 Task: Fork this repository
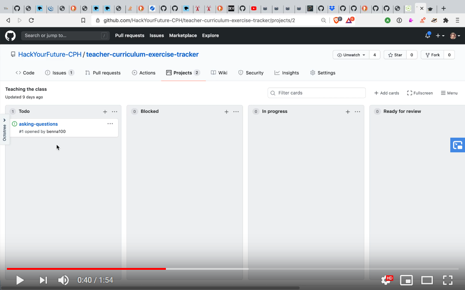pyautogui.click(x=432, y=55)
